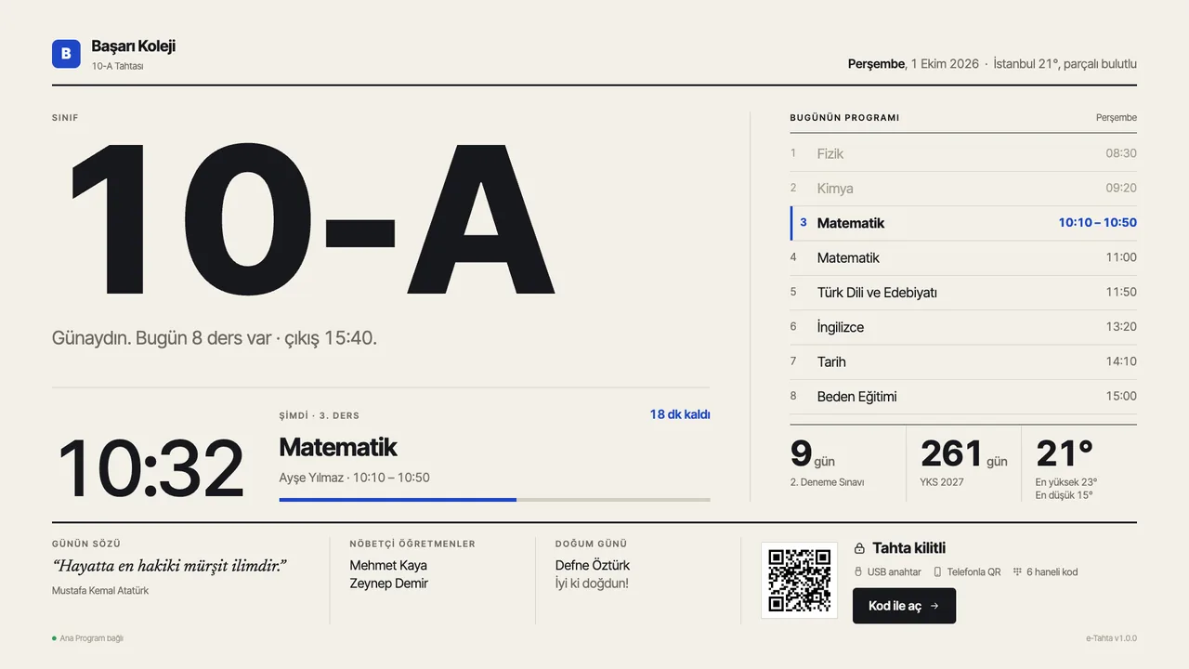Image resolution: width=1189 pixels, height=669 pixels.
Task: Select the İngilizce 13:20 lesson row
Action: [963, 327]
